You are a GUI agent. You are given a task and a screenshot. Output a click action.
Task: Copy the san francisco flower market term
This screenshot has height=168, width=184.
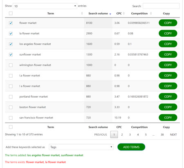[x=168, y=118]
